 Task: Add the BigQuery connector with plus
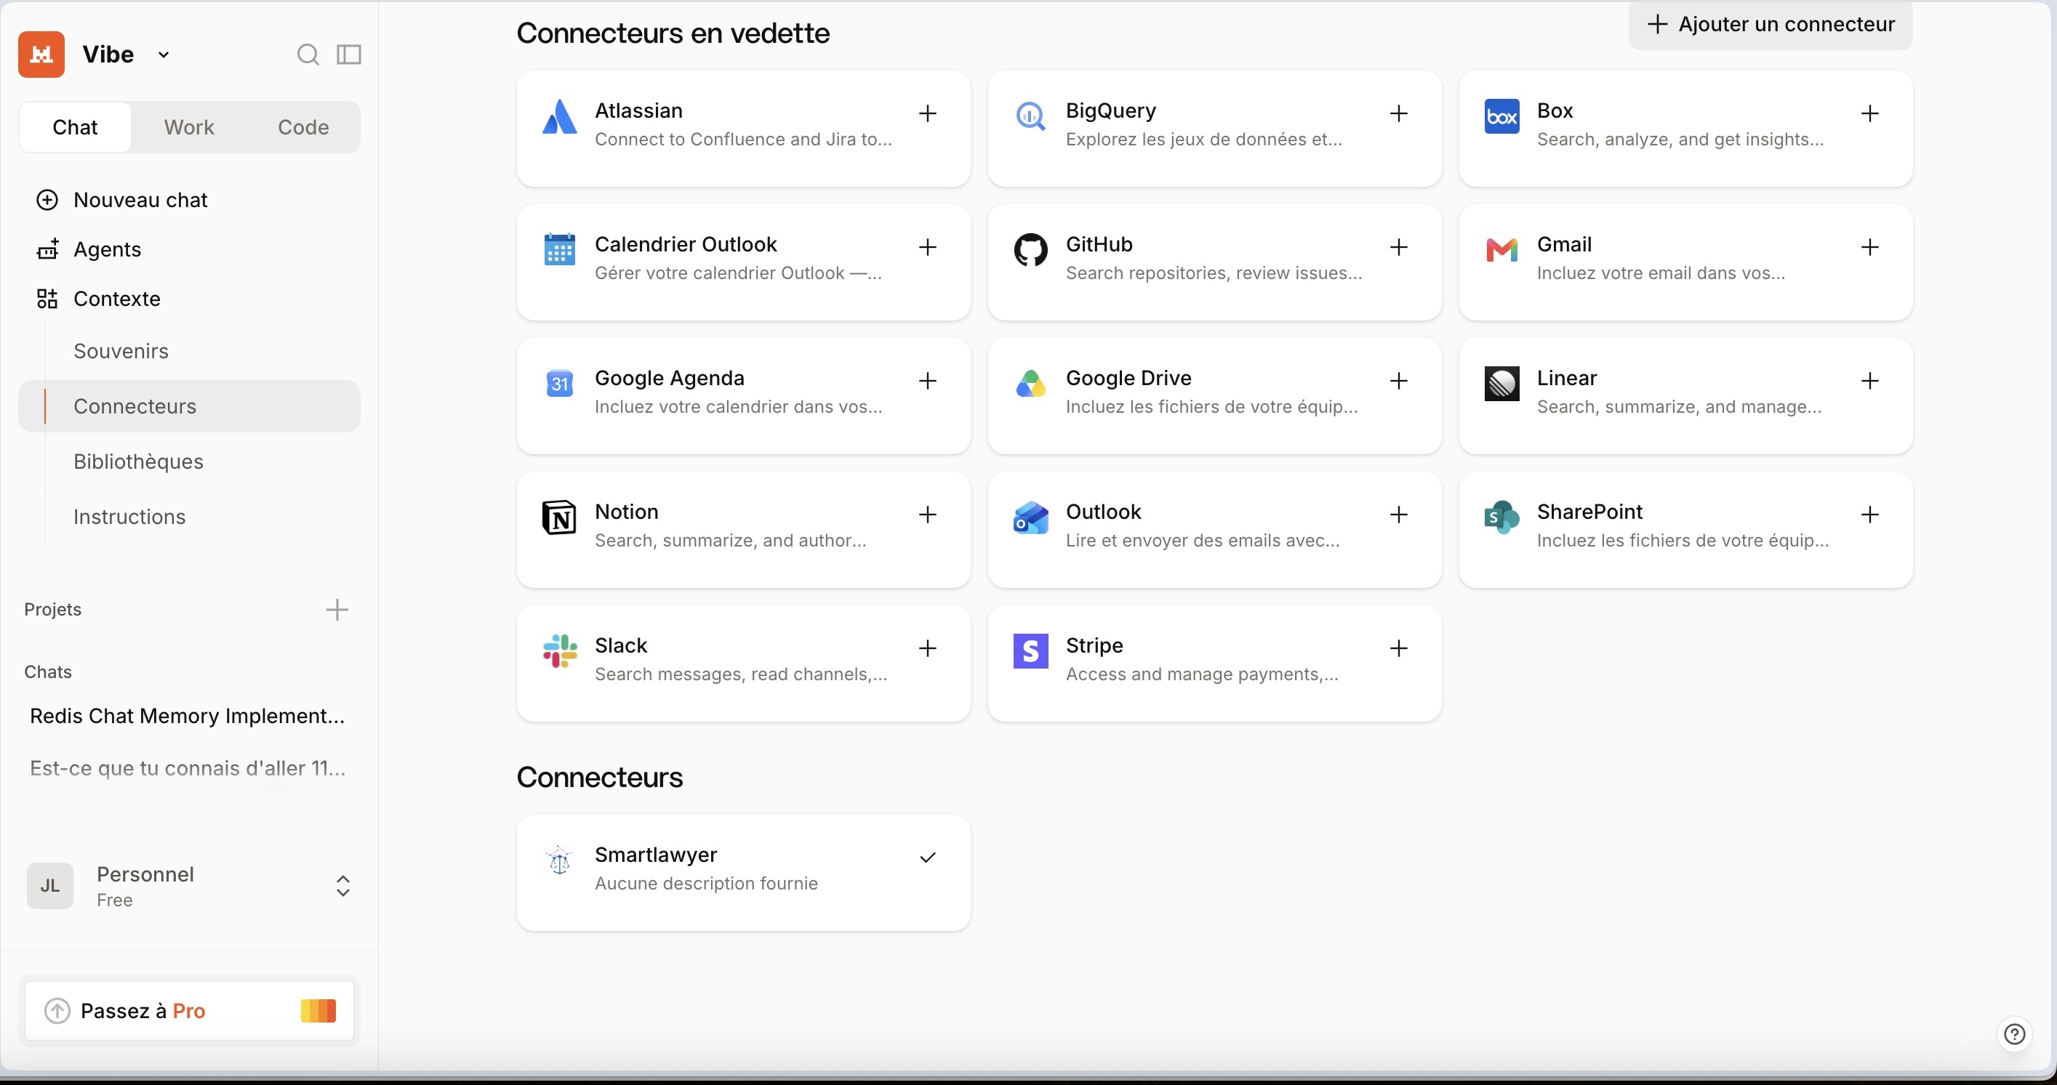[1398, 113]
